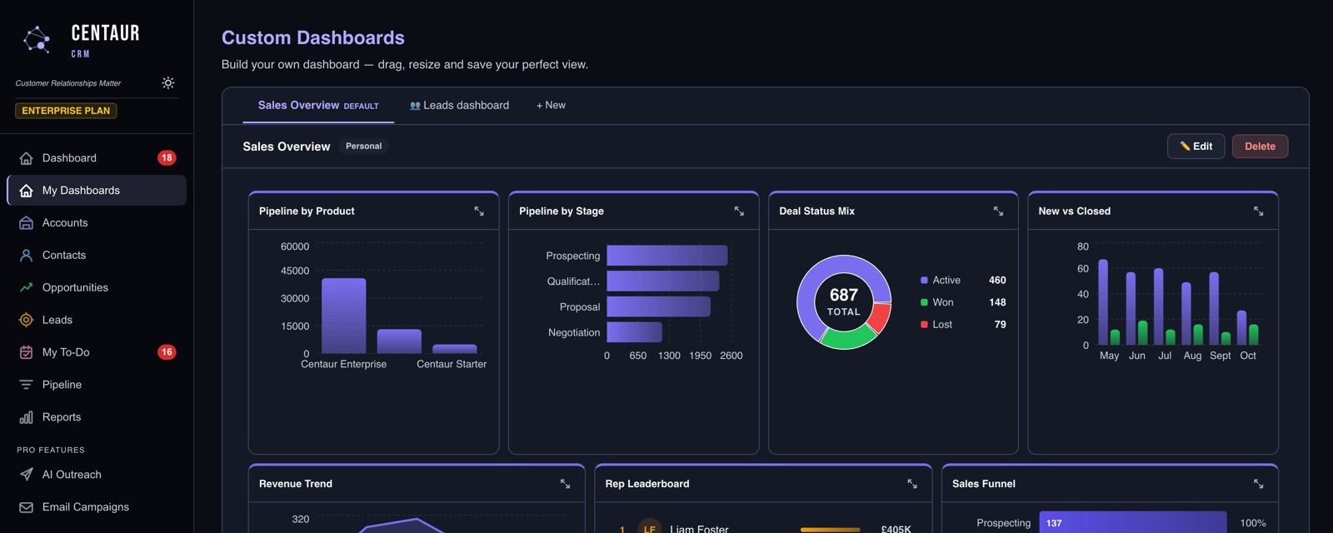This screenshot has width=1333, height=533.
Task: Click the Won count 148
Action: [x=997, y=302]
